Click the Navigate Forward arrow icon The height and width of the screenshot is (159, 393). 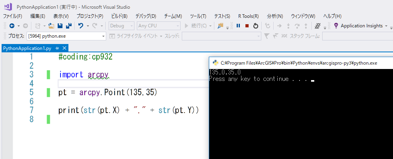tap(25, 26)
